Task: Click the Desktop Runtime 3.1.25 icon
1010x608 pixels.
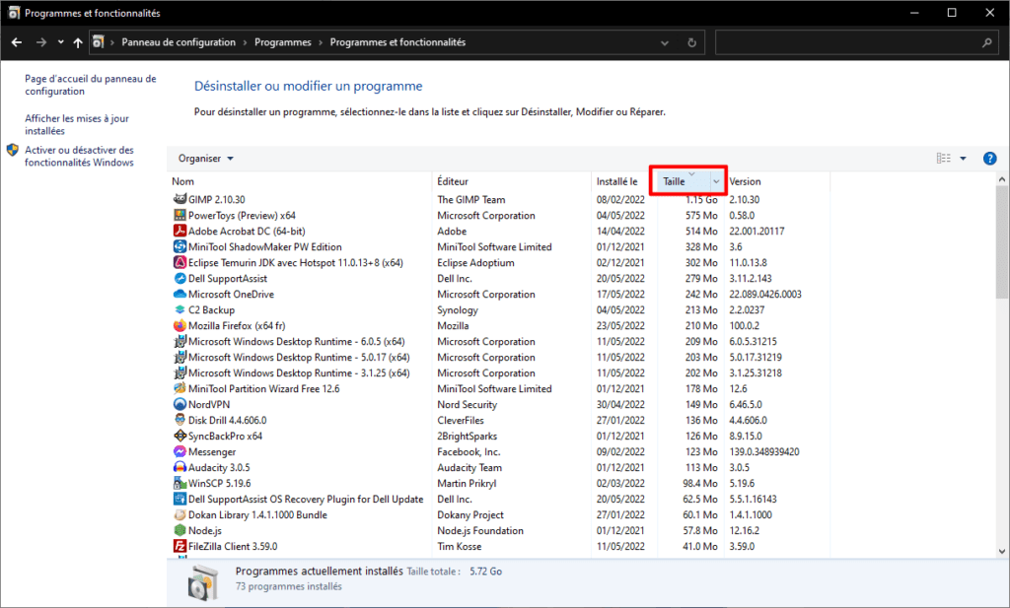Action: pos(180,372)
